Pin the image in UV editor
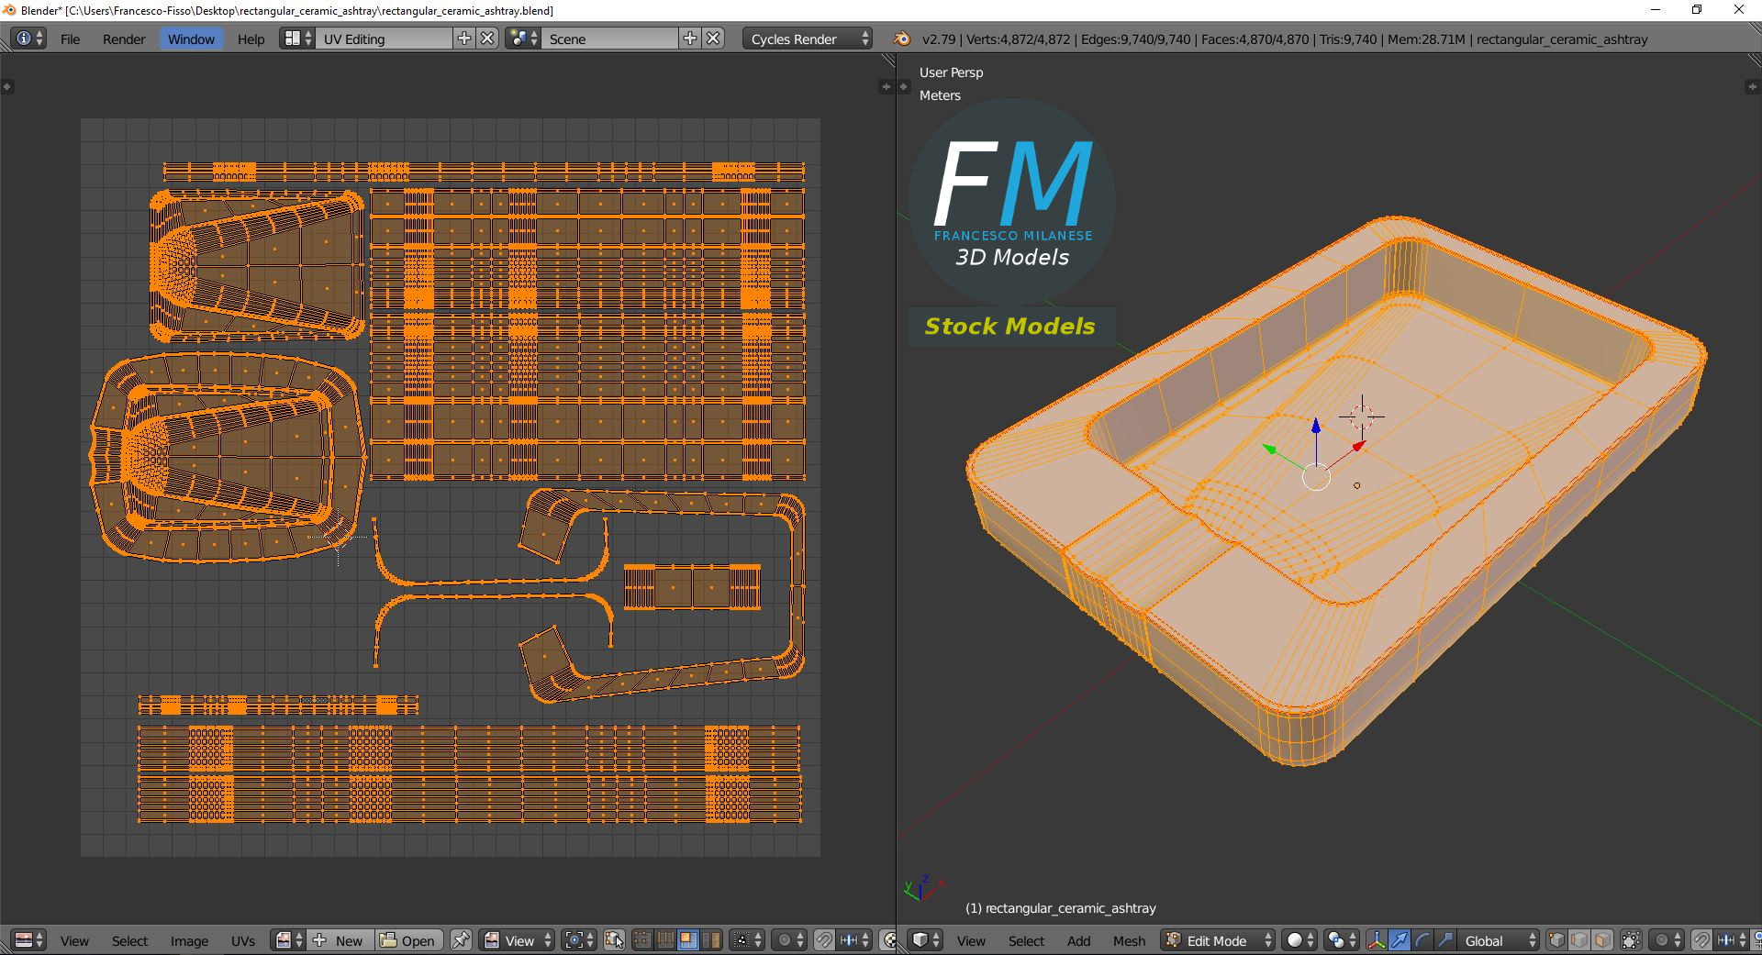The image size is (1762, 955). [x=461, y=940]
